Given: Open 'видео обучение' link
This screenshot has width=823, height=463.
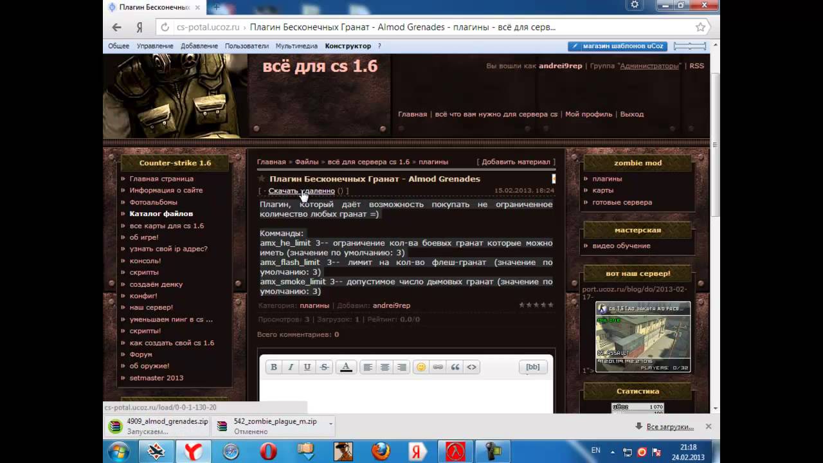Looking at the screenshot, I should (621, 246).
